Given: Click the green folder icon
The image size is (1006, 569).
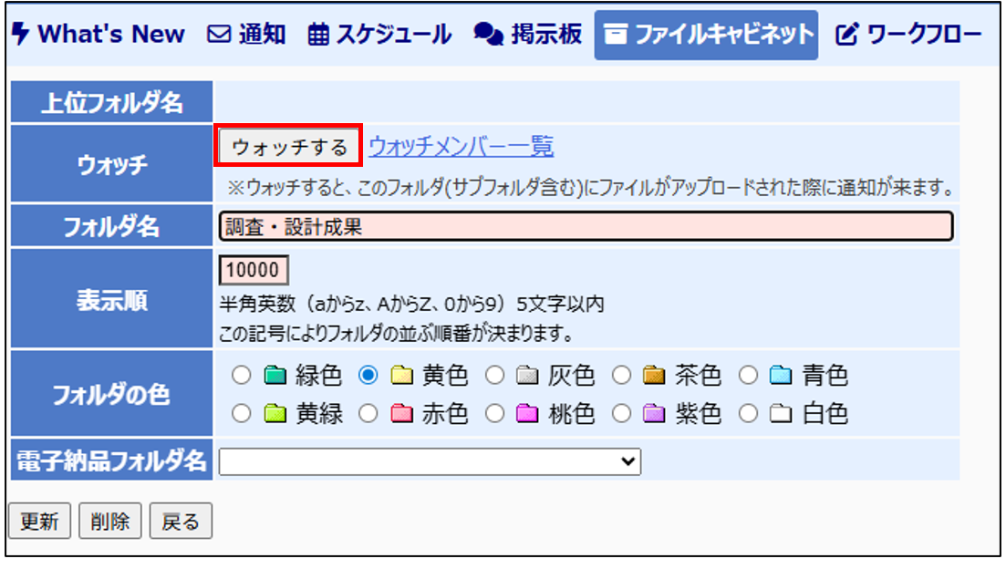Looking at the screenshot, I should click(x=275, y=376).
